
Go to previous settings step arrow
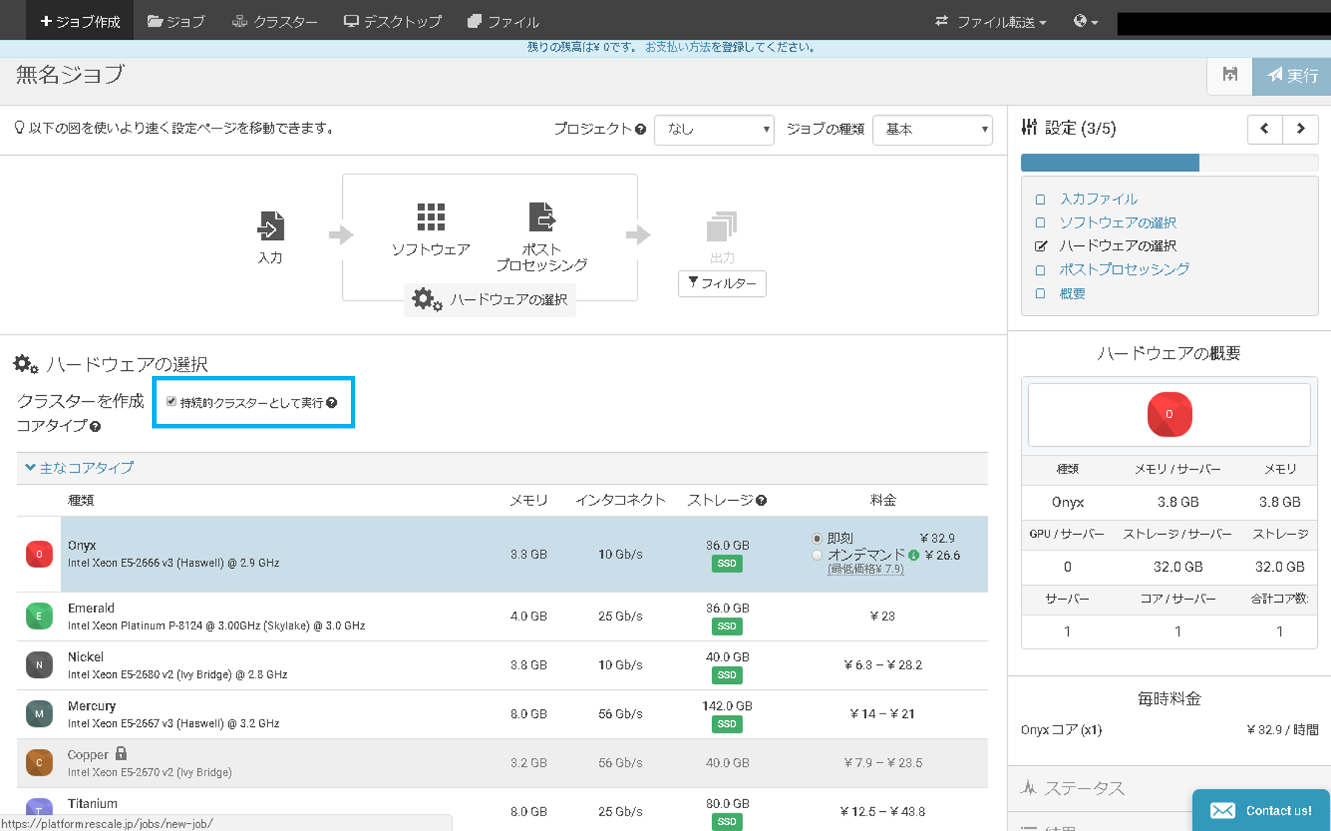point(1265,129)
